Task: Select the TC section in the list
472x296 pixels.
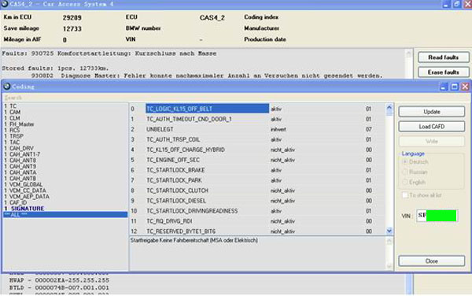Action: tap(13, 106)
